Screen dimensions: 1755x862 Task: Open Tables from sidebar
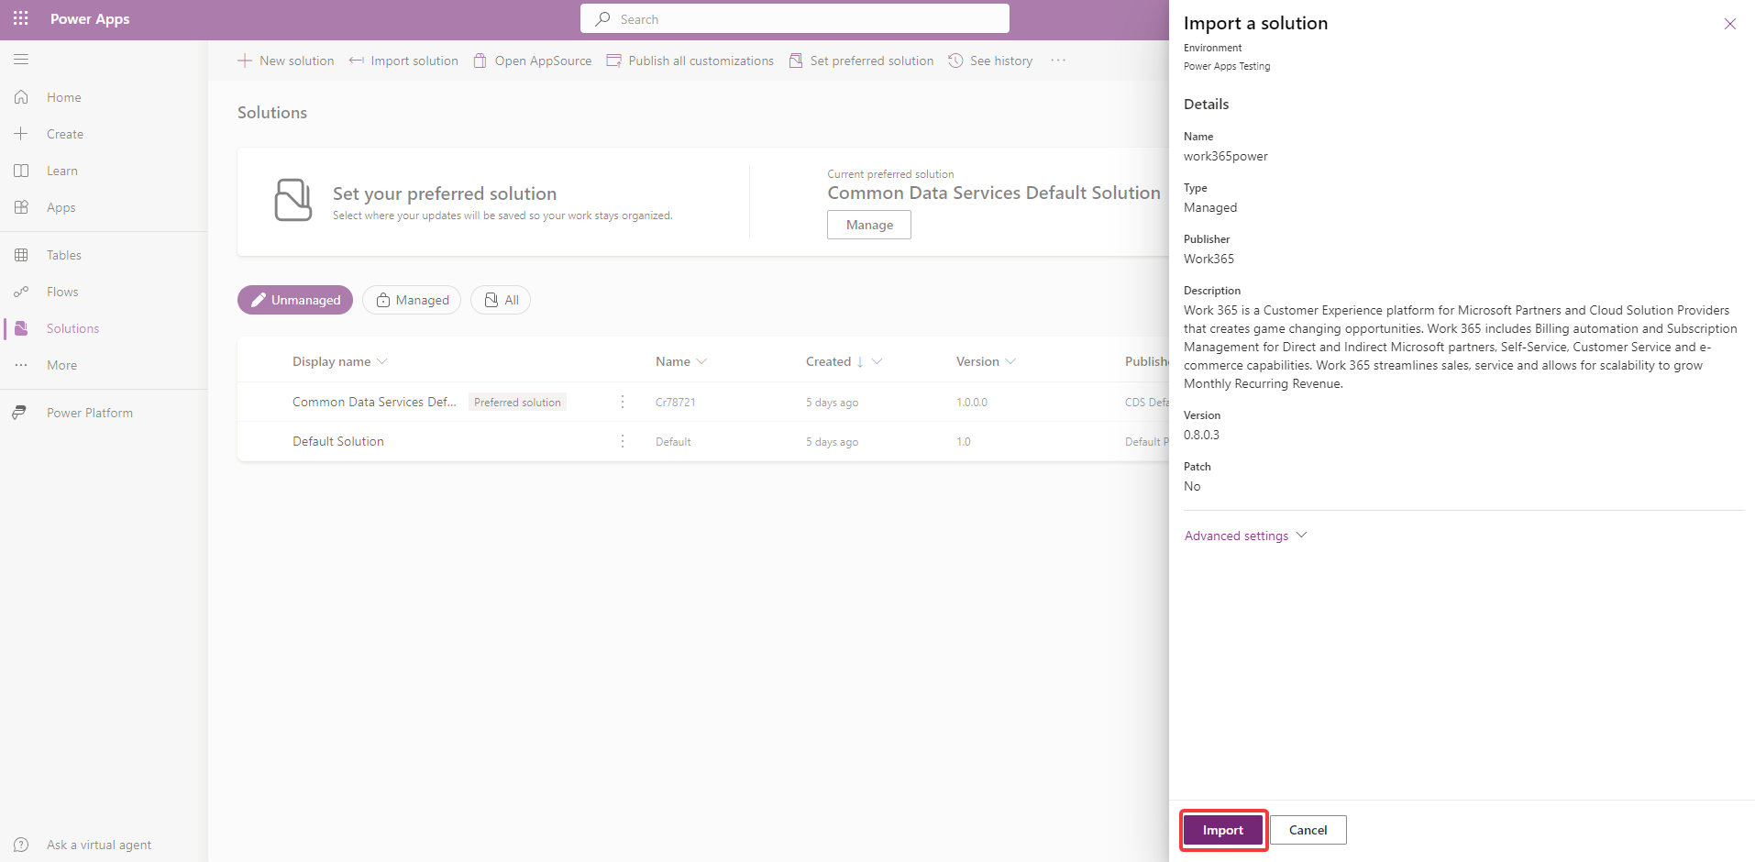(x=64, y=255)
